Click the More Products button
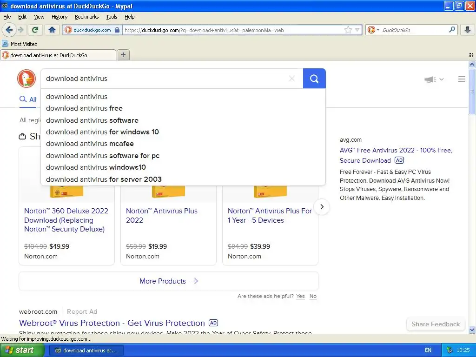Viewport: 476px width, 357px height. [168, 281]
